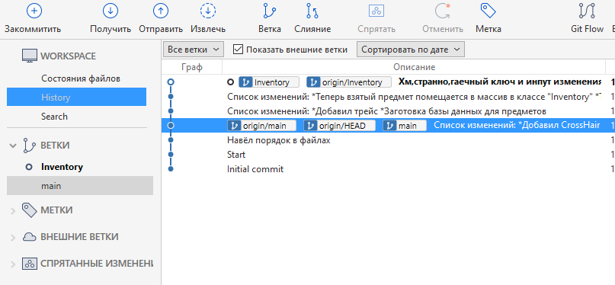615x285 pixels.
Task: Select History in the workspace sidebar
Action: [x=76, y=98]
